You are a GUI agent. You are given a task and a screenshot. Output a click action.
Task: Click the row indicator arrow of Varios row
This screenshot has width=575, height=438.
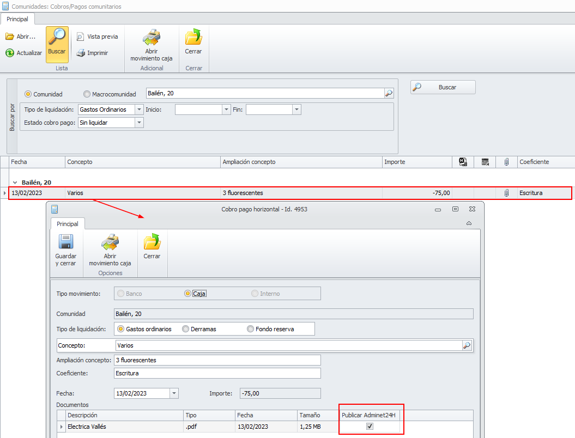[x=4, y=193]
